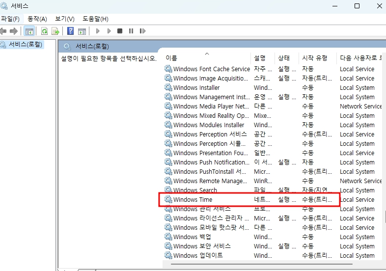Click gear icon beside Windows Installer
The image size is (386, 271).
click(x=168, y=87)
